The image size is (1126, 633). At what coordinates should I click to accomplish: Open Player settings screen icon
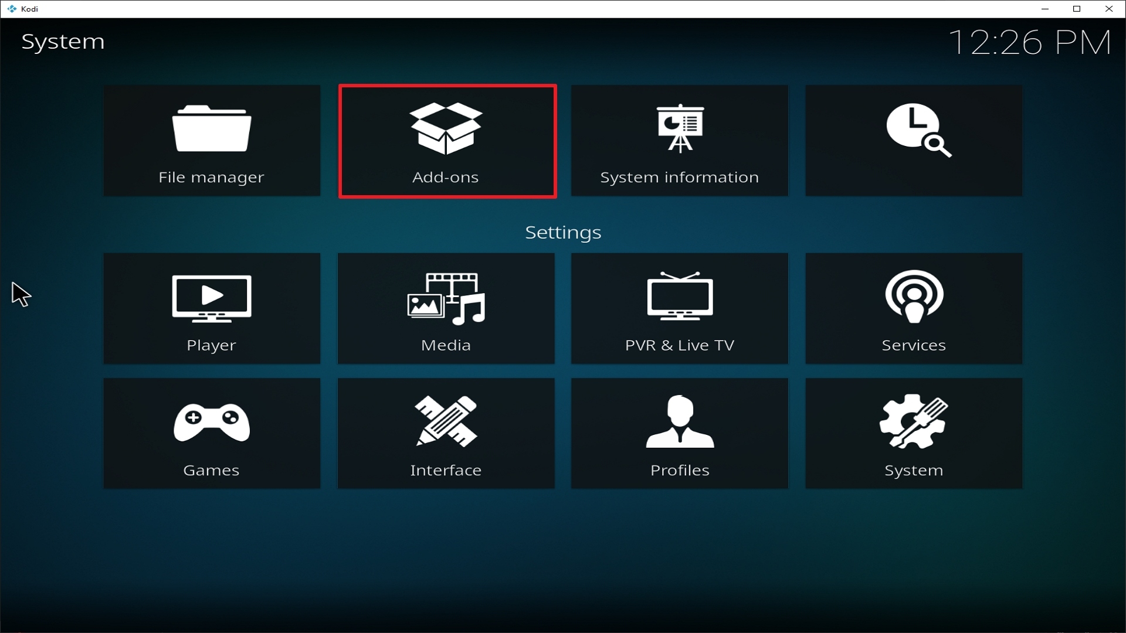(212, 298)
